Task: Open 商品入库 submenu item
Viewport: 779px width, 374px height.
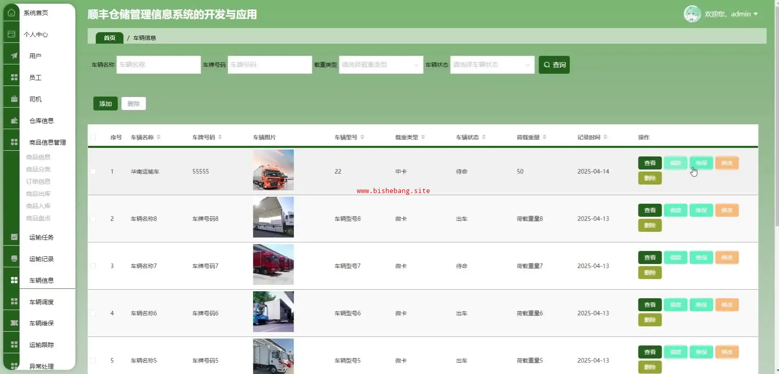Action: [38, 206]
